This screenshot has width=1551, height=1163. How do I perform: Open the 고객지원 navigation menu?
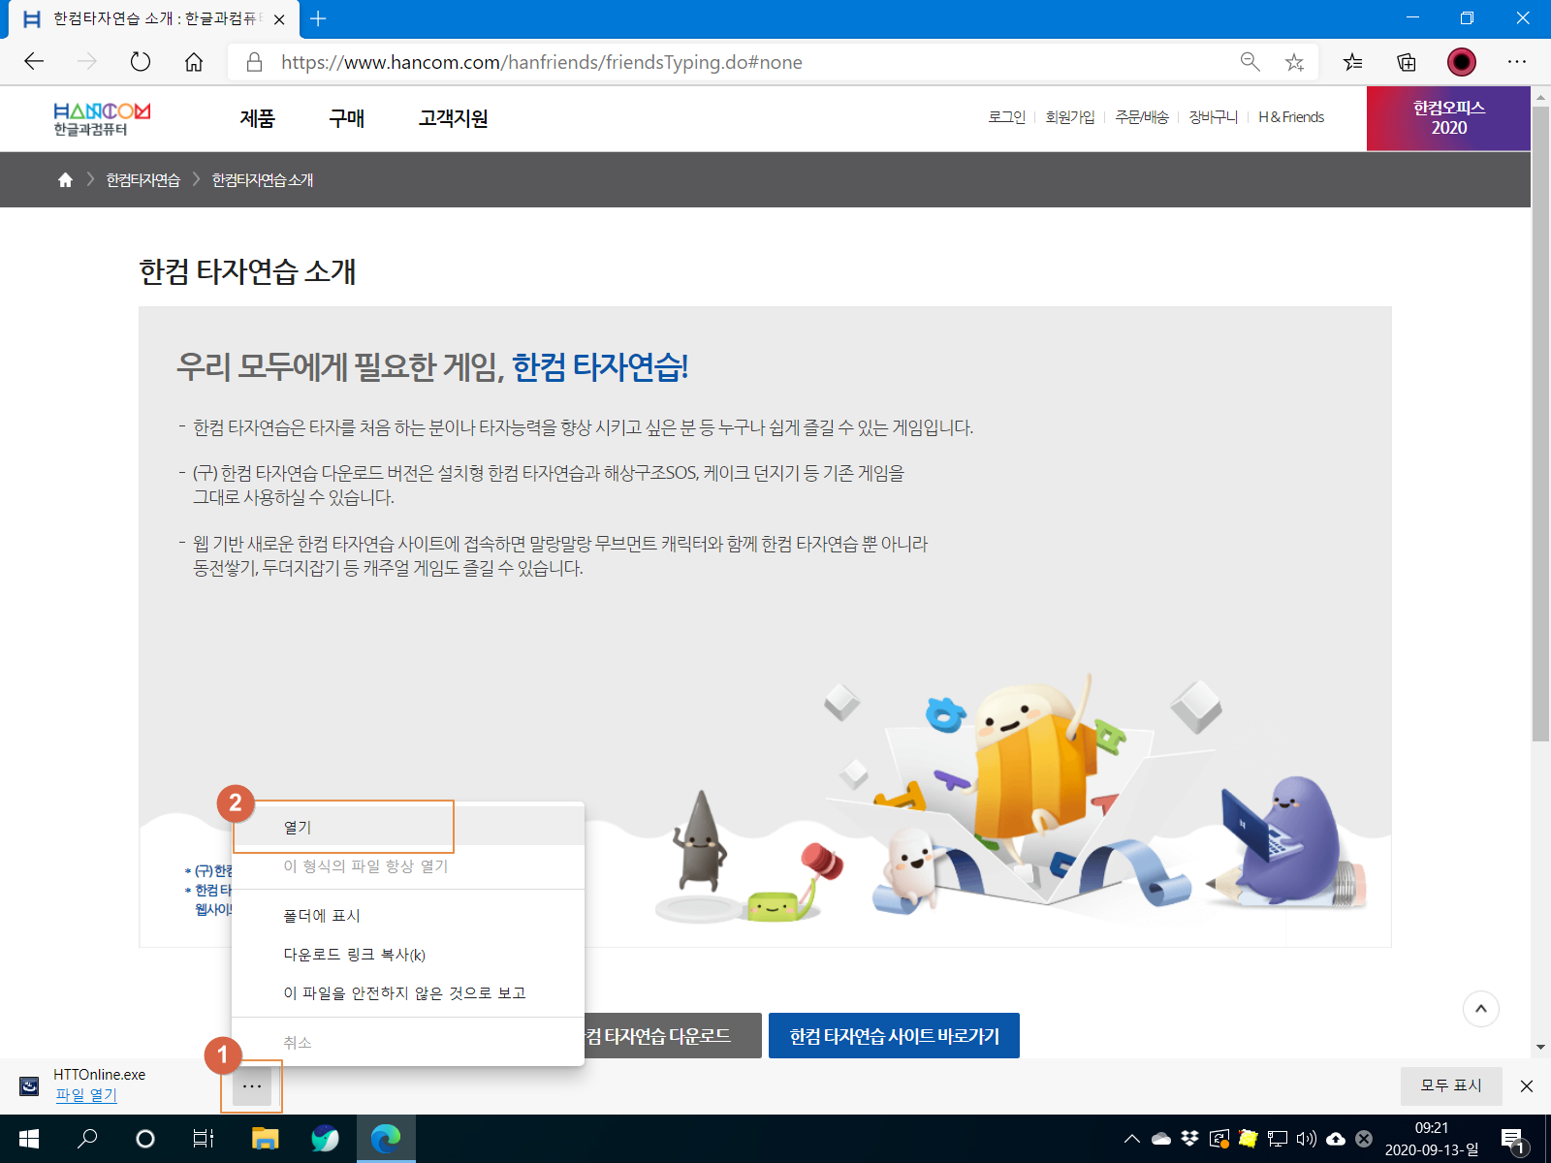[454, 118]
